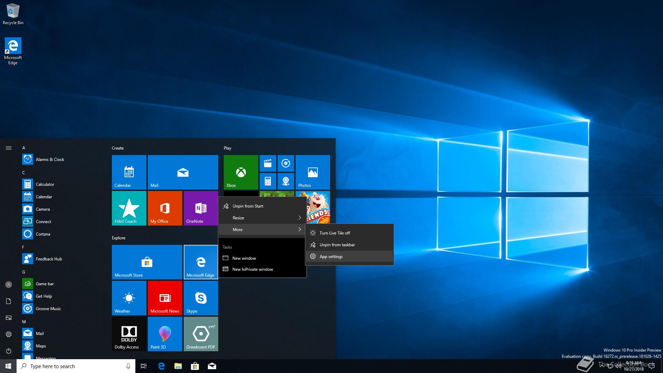Open Calendar entry in the app list
Image resolution: width=663 pixels, height=373 pixels.
pyautogui.click(x=62, y=197)
